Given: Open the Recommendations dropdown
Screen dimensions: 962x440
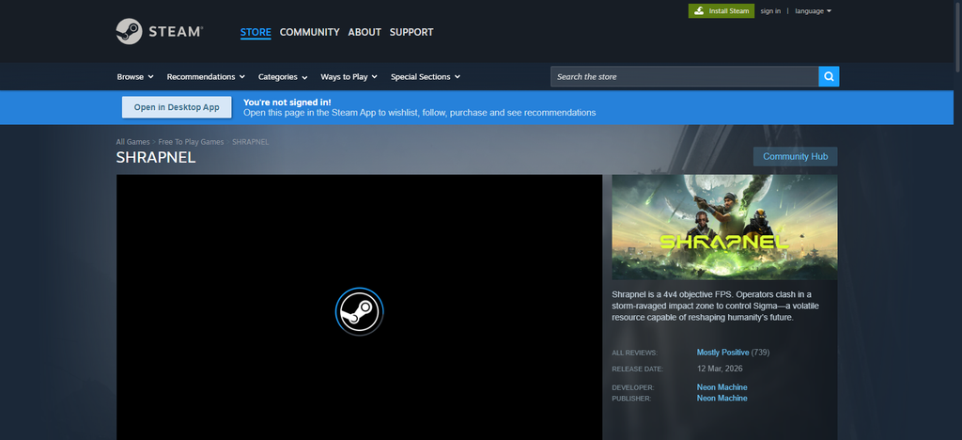Looking at the screenshot, I should [206, 77].
